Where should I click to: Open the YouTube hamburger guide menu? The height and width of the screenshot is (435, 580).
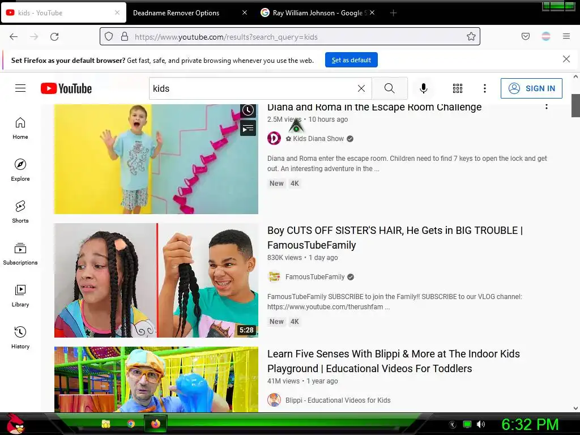(20, 88)
